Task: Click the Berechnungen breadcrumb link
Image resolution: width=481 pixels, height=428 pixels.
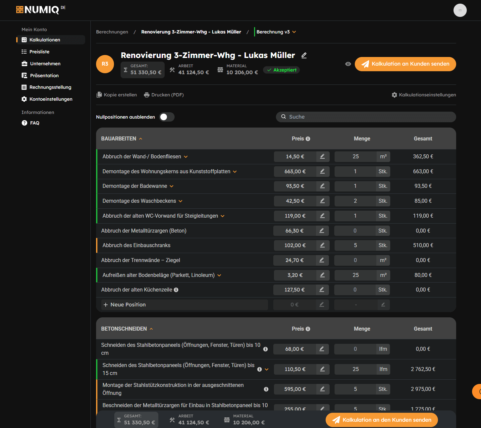Action: 112,32
